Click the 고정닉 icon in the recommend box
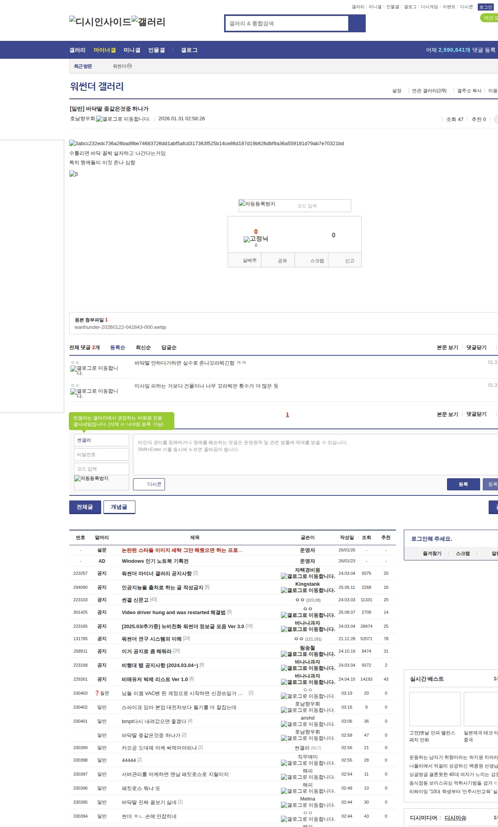498x827 pixels. tap(256, 239)
